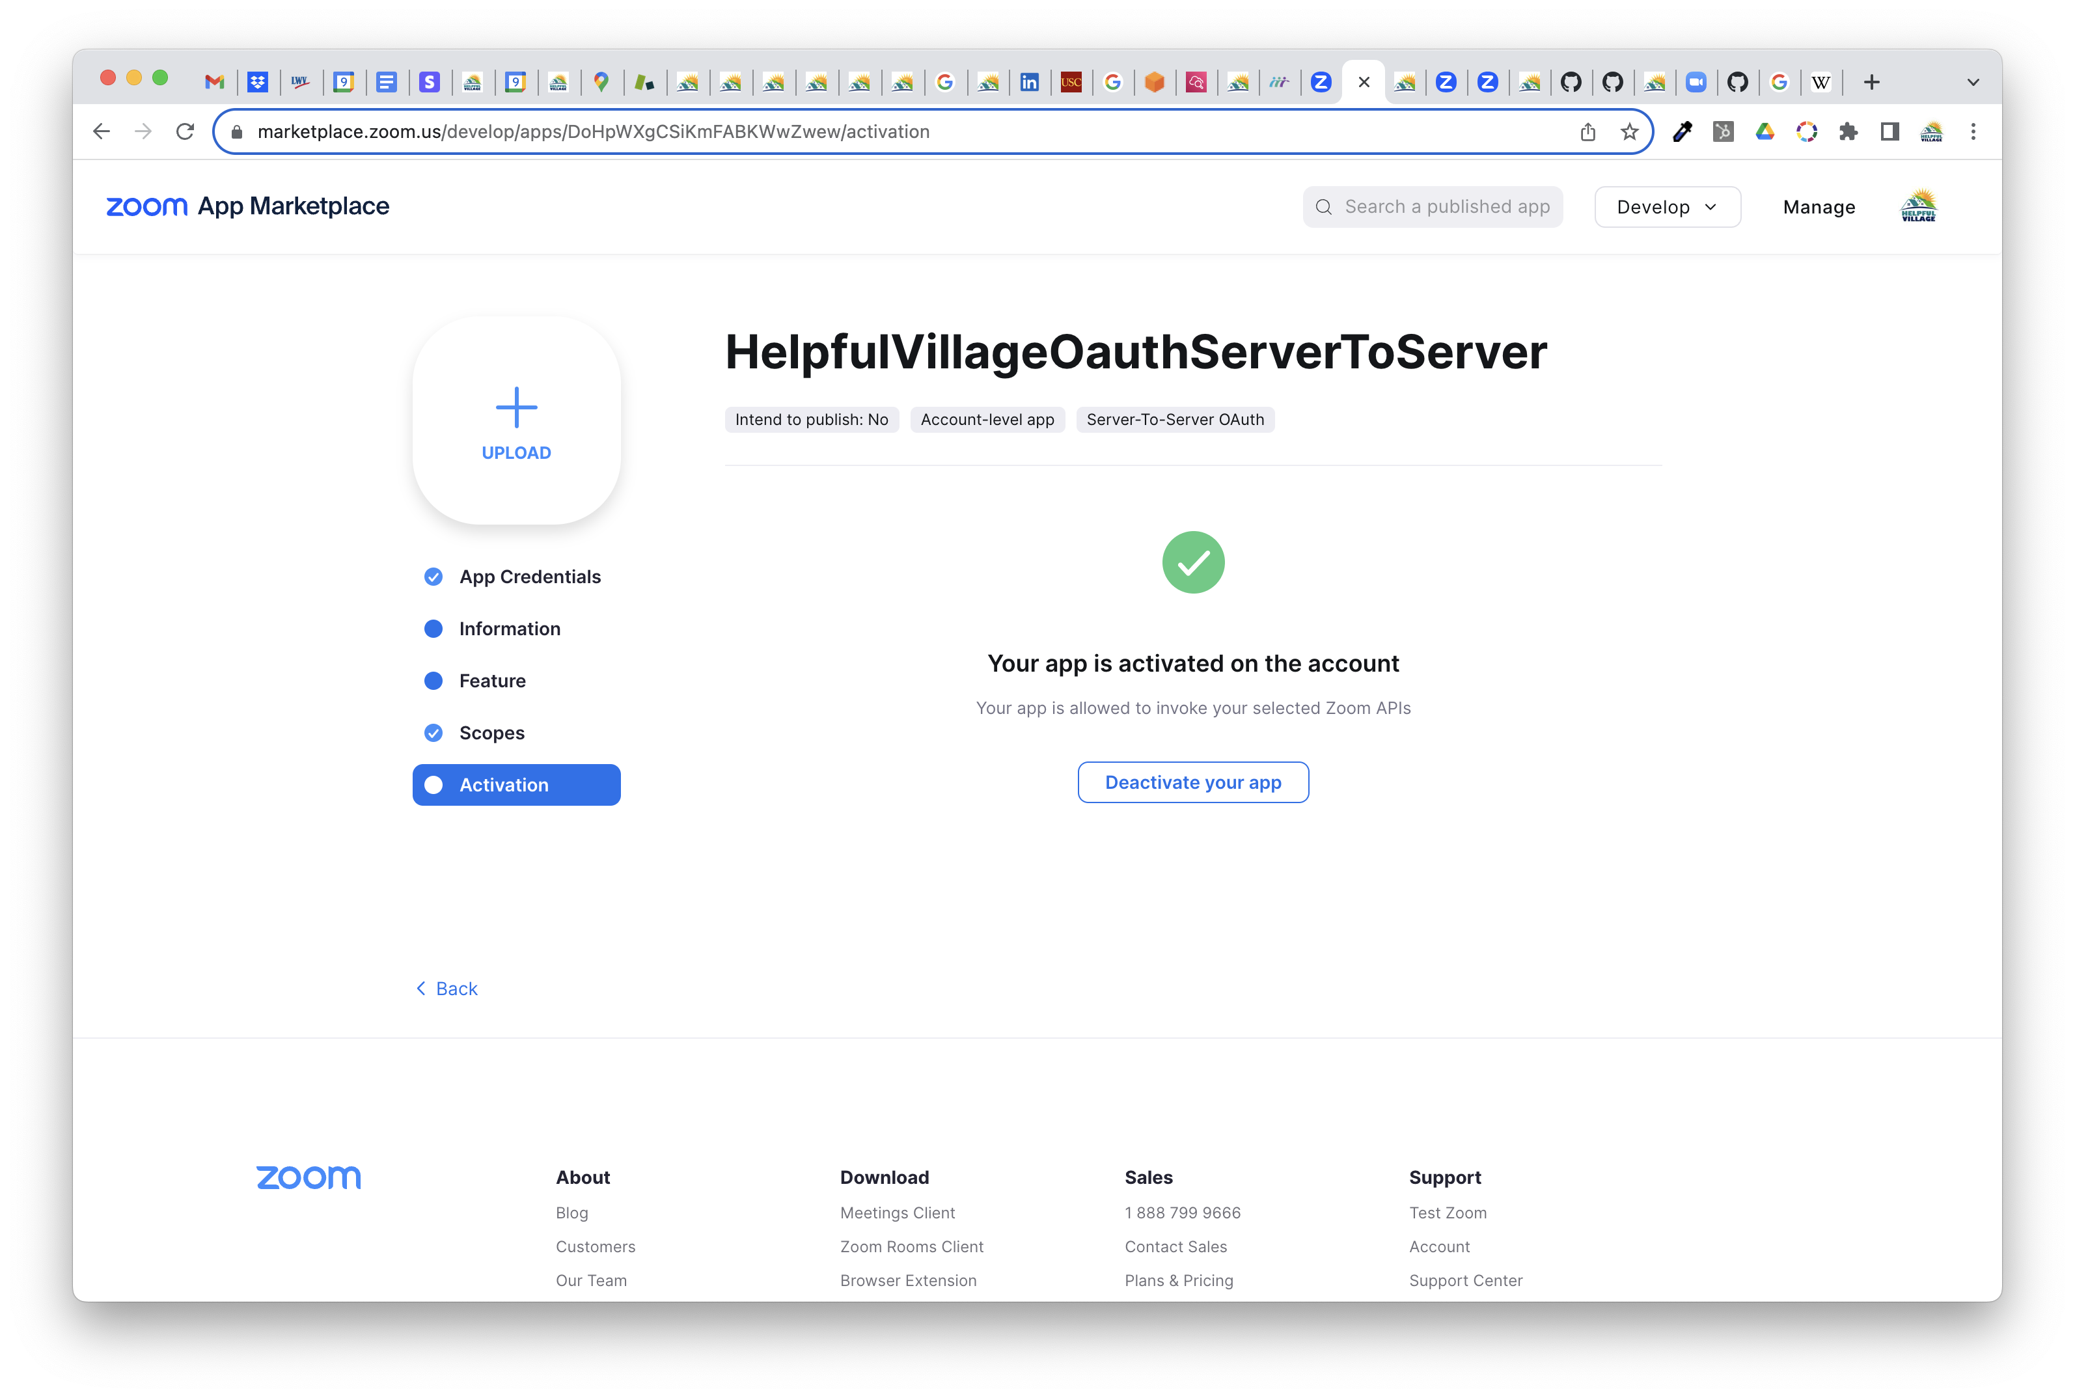The height and width of the screenshot is (1398, 2075).
Task: Open the Google Drive extension
Action: coord(1765,132)
